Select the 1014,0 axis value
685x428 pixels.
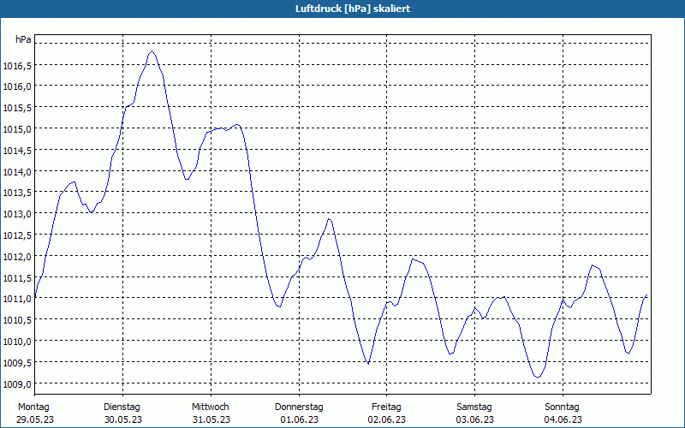click(x=17, y=172)
